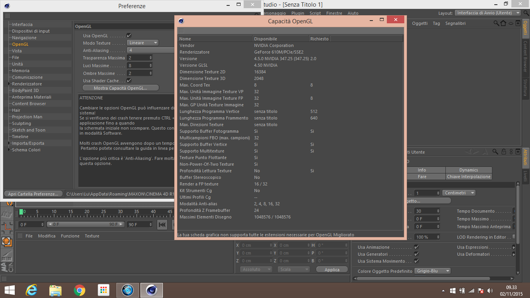The height and width of the screenshot is (298, 530).
Task: Open Internet Explorer from the taskbar
Action: click(x=31, y=290)
